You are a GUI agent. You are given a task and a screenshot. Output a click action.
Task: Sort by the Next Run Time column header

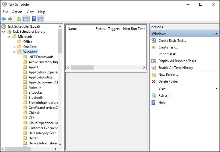click(134, 29)
